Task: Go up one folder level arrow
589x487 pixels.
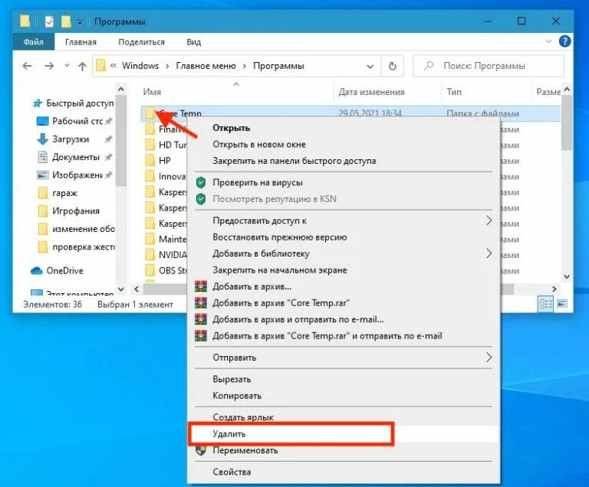Action: pos(82,67)
